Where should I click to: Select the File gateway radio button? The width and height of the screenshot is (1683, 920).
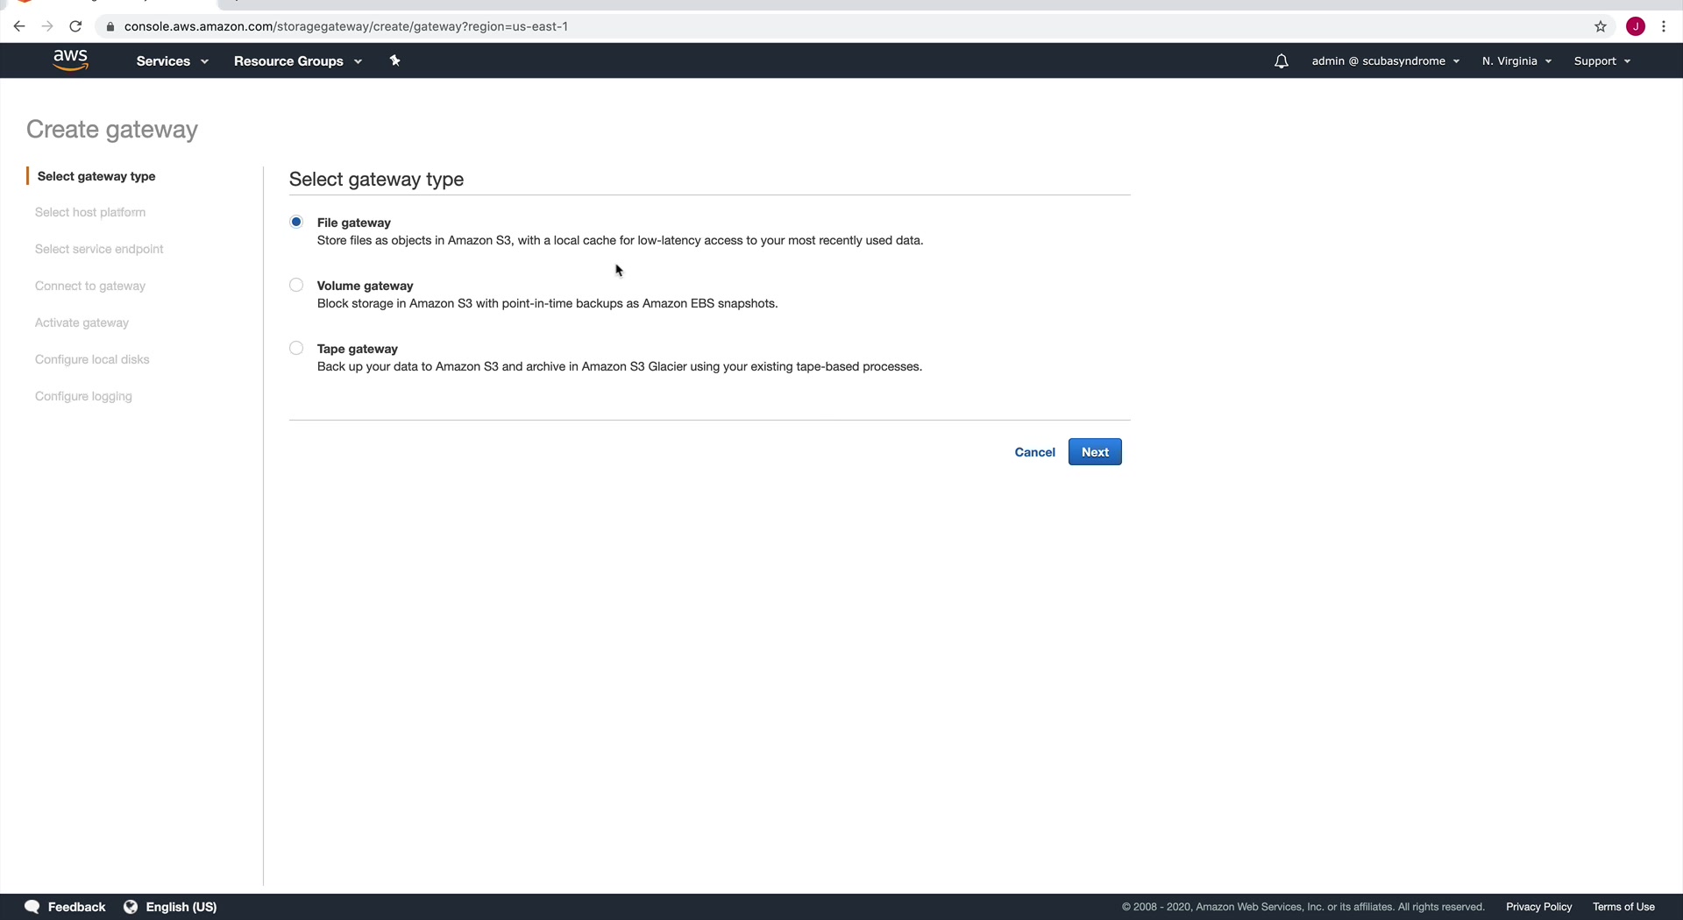pos(296,222)
